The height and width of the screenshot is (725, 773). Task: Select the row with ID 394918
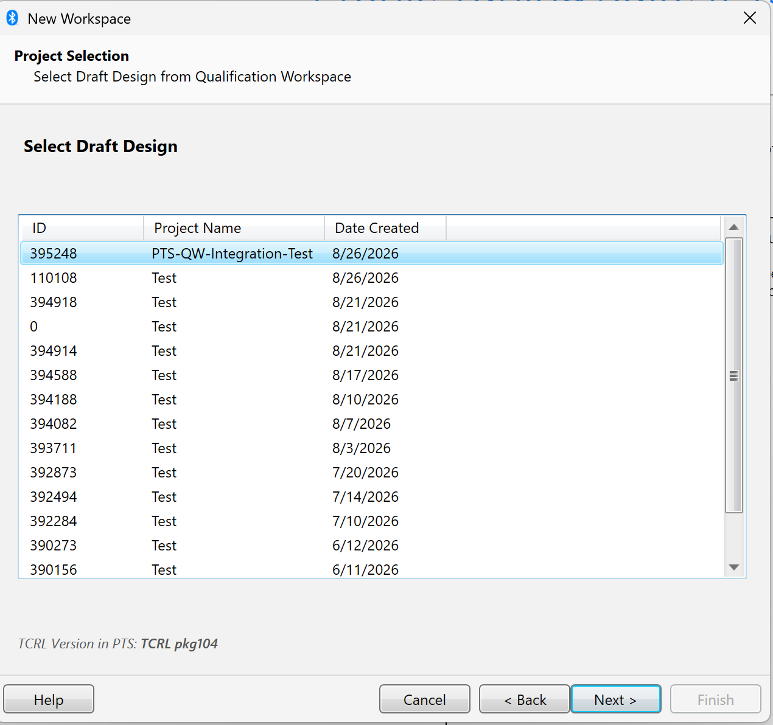(x=371, y=302)
